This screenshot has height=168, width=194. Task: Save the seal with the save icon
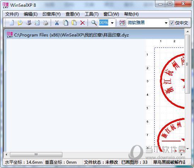coord(29,23)
